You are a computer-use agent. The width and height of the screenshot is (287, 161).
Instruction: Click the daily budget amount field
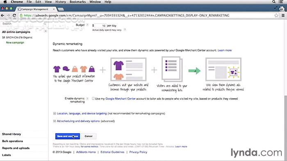(x=100, y=26)
